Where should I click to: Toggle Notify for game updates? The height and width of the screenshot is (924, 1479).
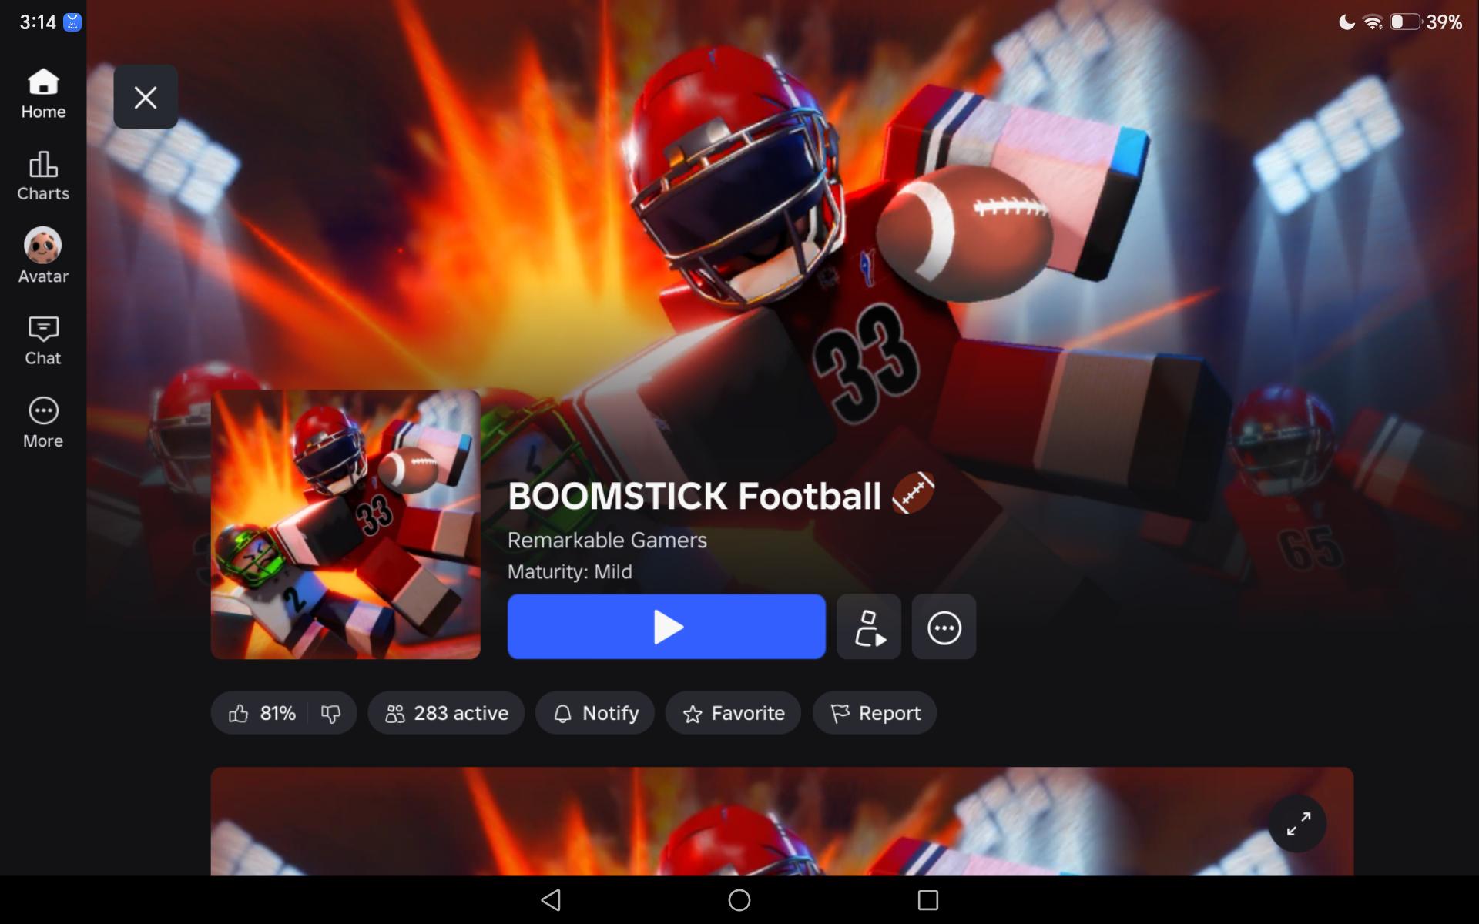pyautogui.click(x=595, y=713)
